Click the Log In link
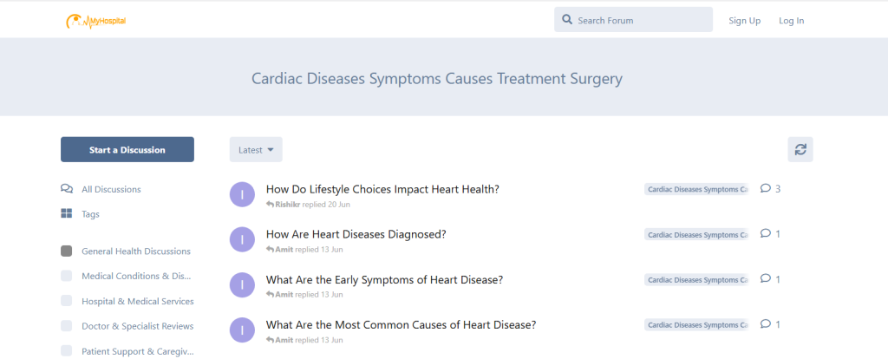 tap(791, 21)
